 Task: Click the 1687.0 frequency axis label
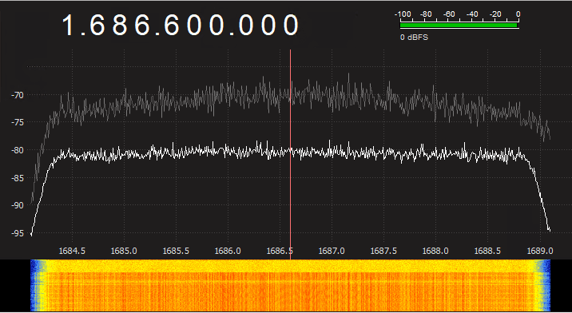click(x=332, y=251)
